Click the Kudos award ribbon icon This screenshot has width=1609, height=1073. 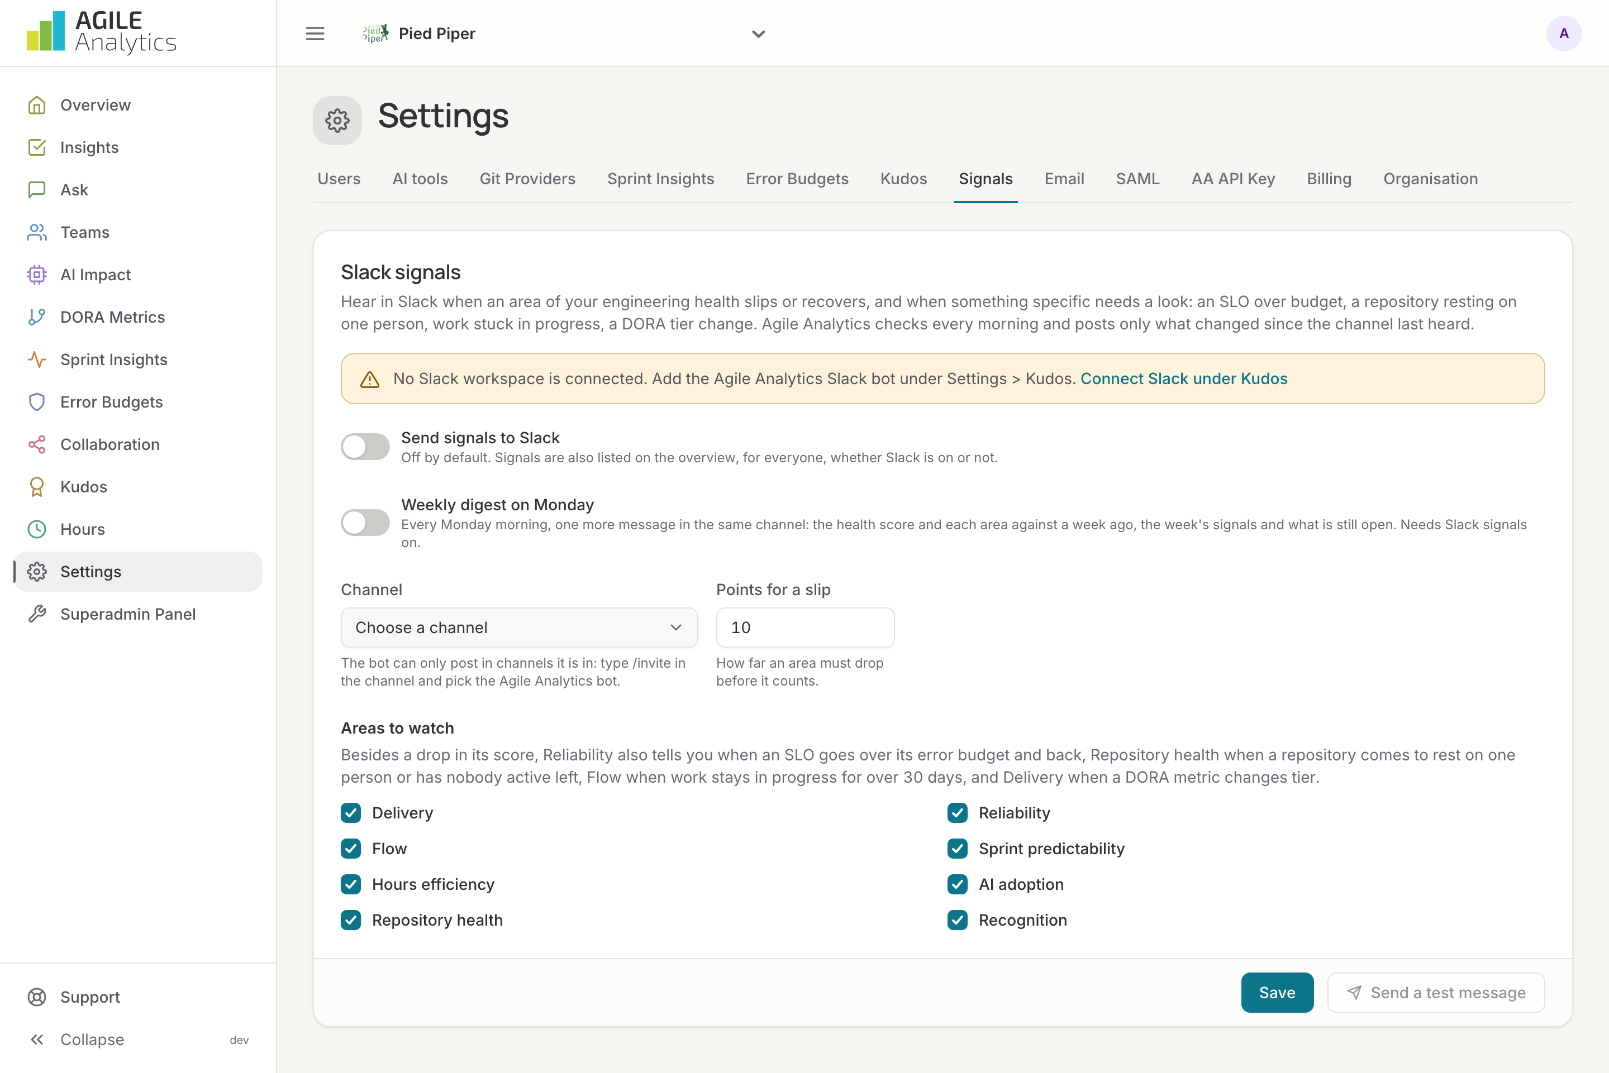click(x=37, y=487)
